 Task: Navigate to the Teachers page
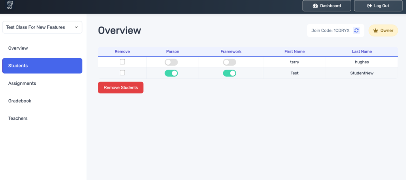18,118
